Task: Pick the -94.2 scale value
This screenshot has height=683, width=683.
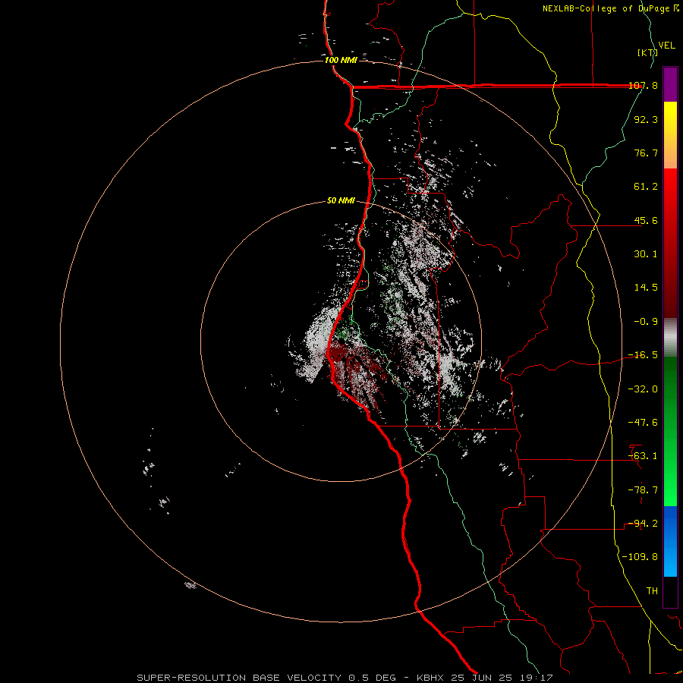Action: tap(643, 524)
